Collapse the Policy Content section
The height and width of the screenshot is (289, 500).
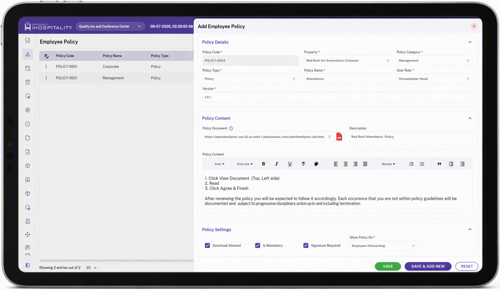(x=470, y=118)
